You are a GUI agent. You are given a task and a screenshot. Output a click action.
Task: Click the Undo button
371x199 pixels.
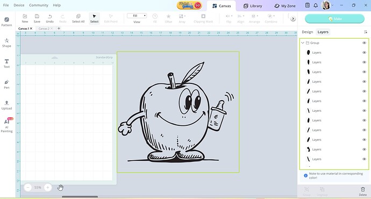49,18
